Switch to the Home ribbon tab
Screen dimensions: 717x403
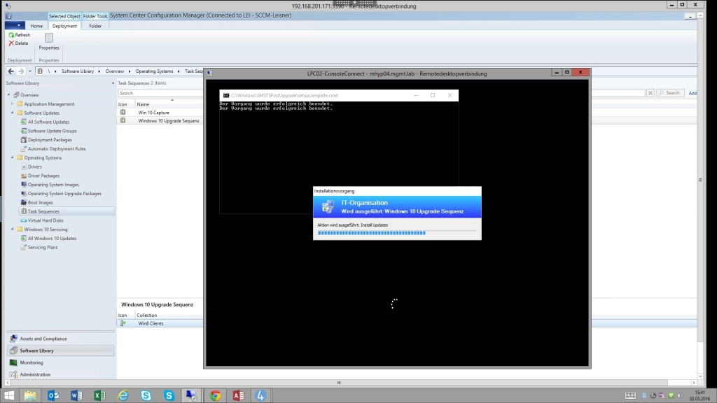(36, 26)
